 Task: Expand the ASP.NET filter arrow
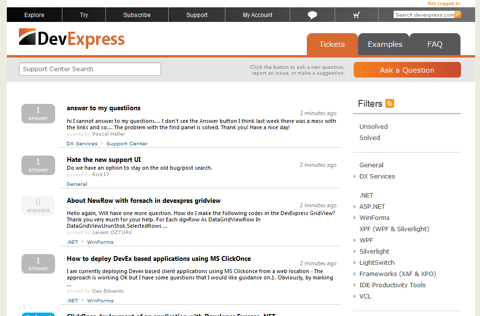click(x=355, y=206)
